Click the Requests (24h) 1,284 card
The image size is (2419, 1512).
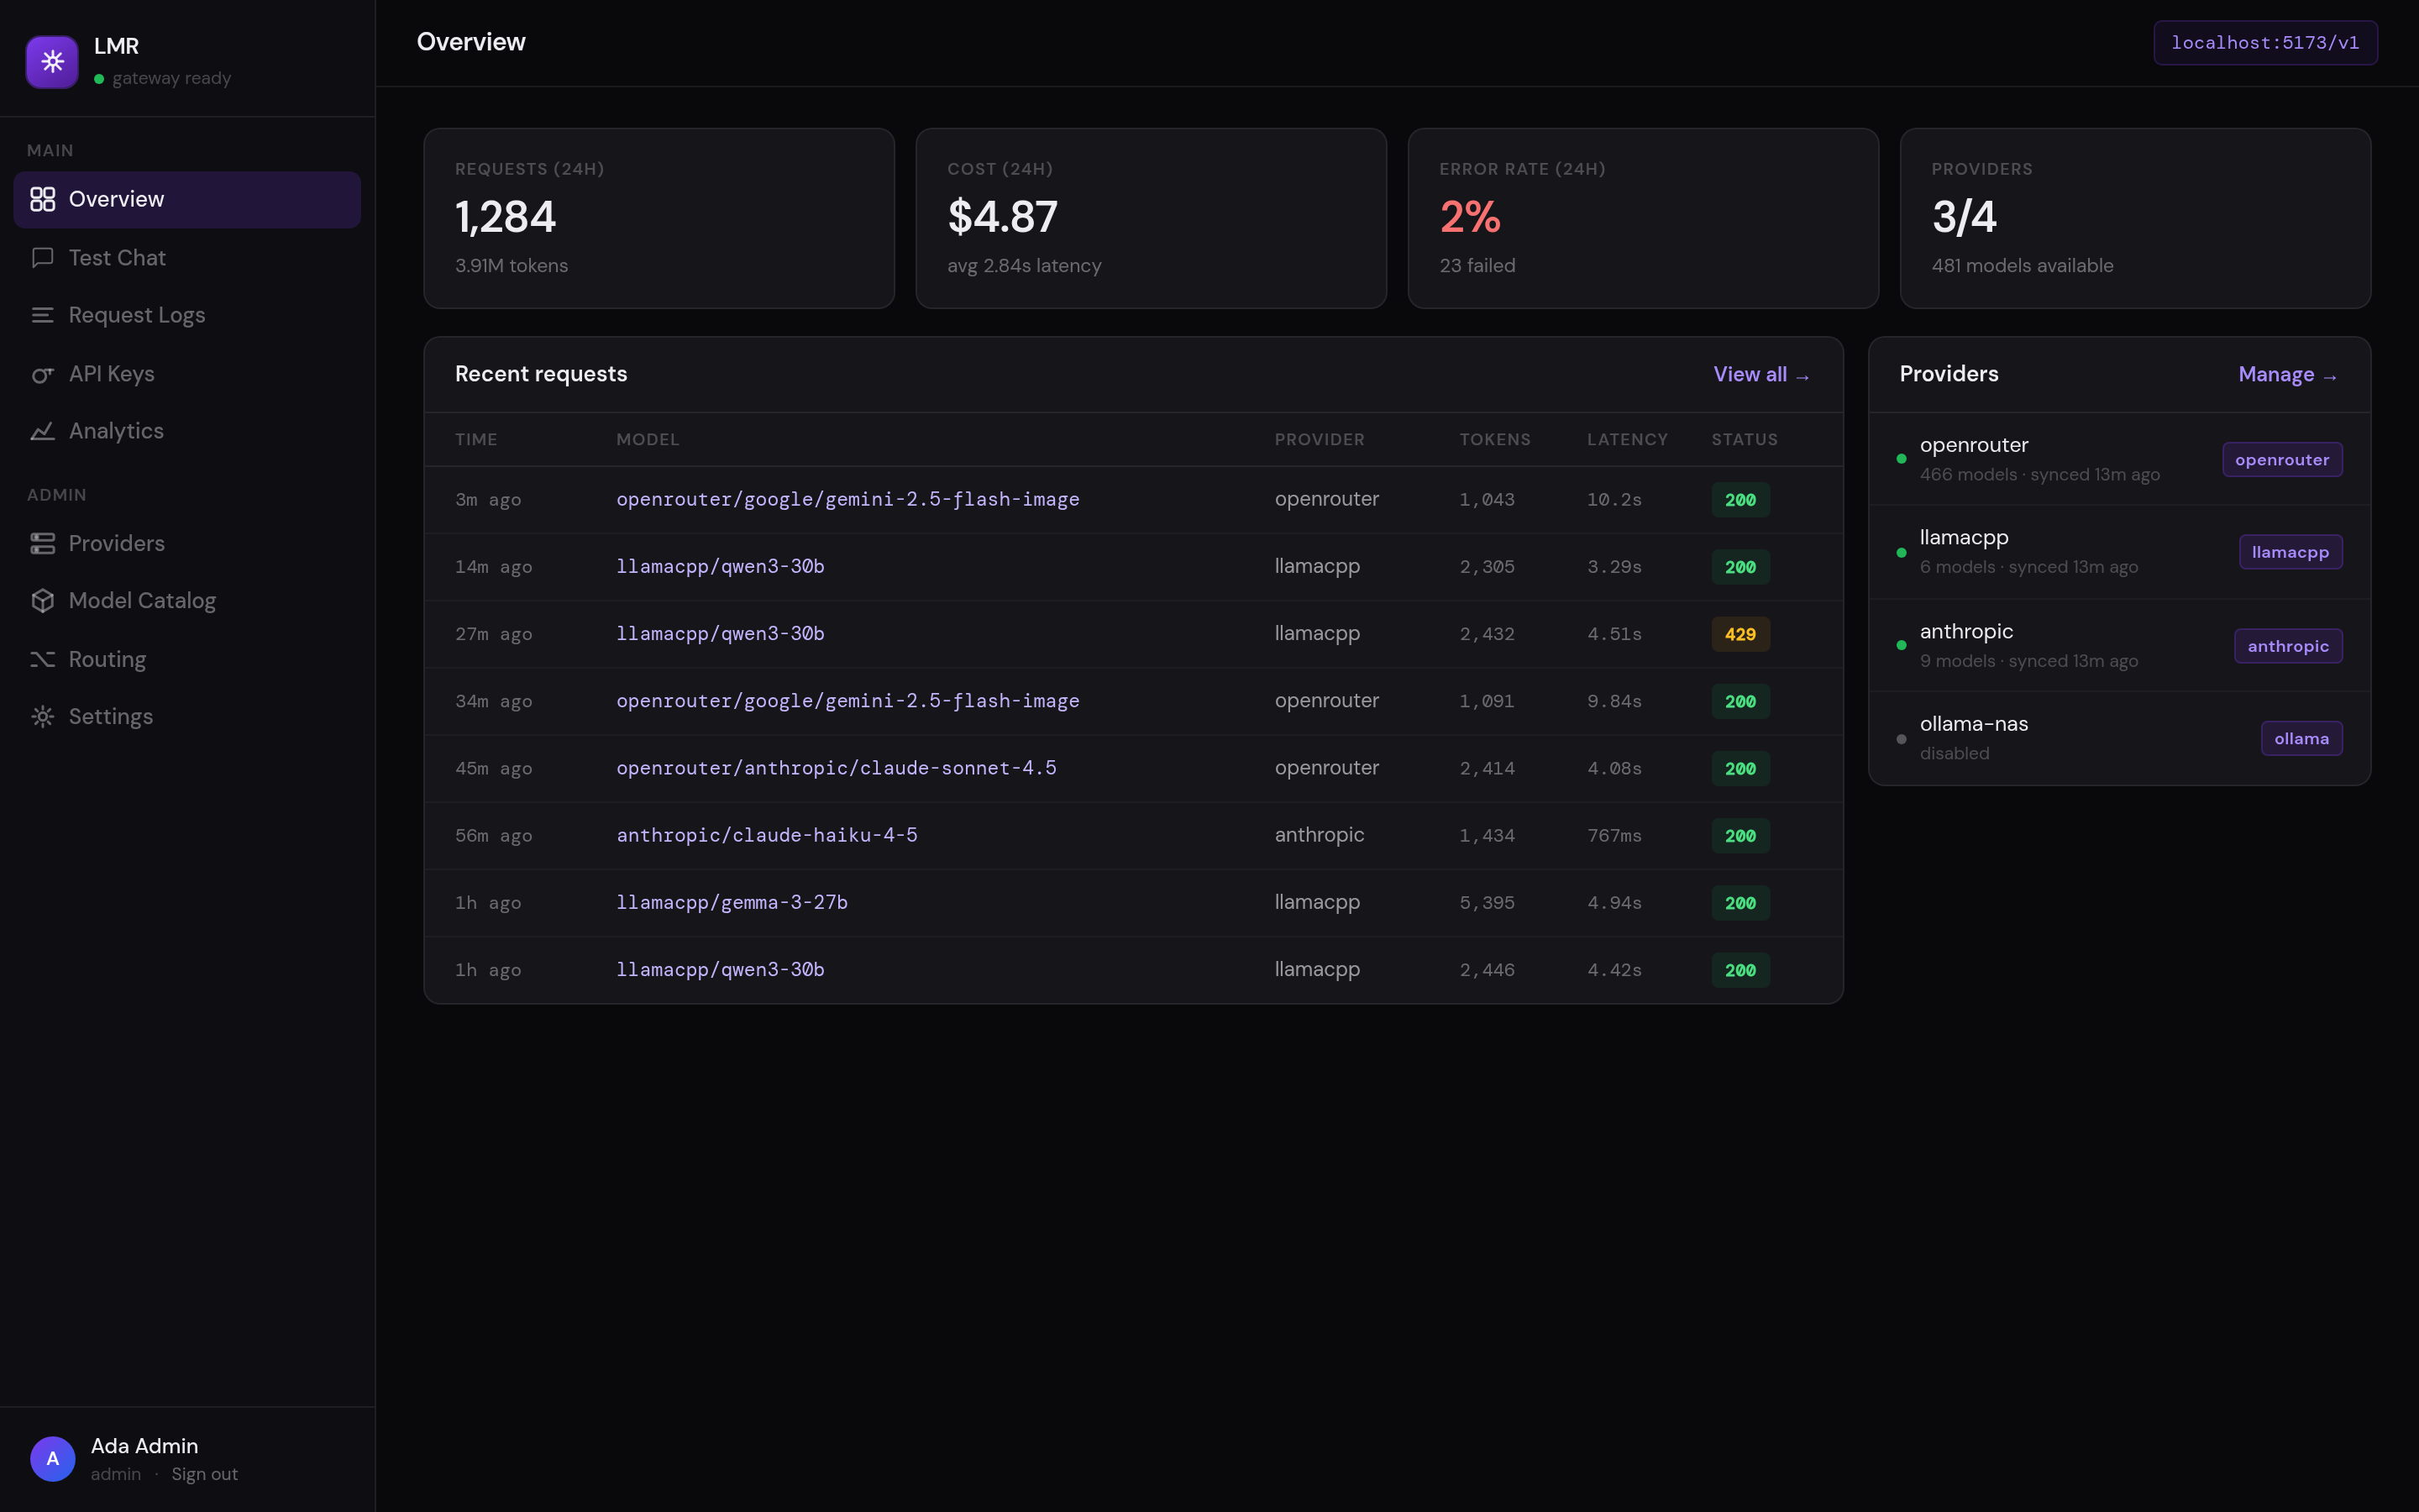tap(659, 218)
